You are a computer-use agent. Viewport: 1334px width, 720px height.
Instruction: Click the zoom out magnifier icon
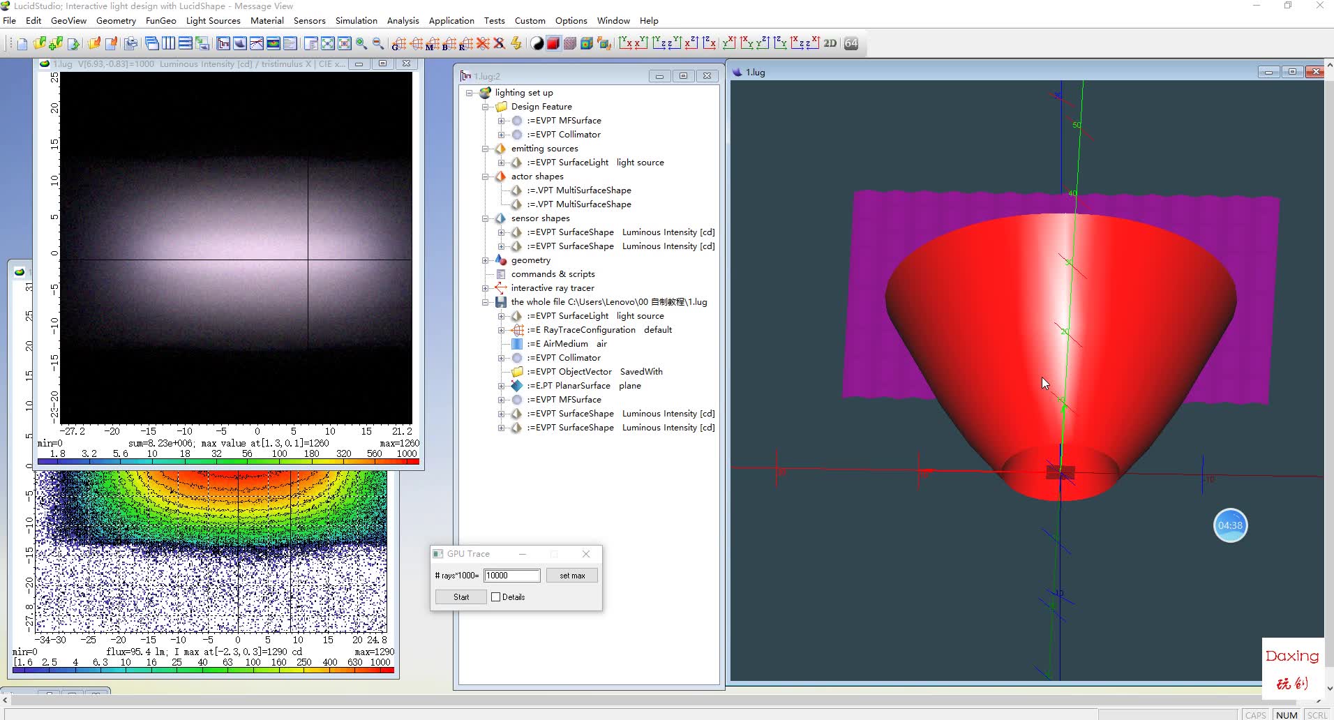pos(378,44)
